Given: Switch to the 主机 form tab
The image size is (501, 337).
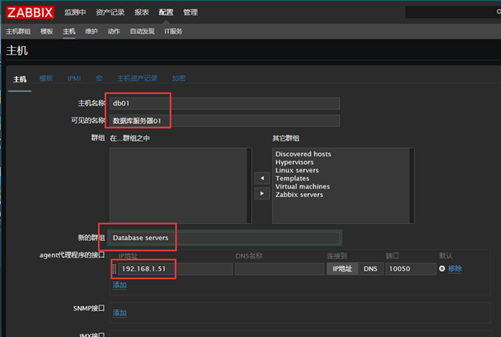Looking at the screenshot, I should click(19, 79).
